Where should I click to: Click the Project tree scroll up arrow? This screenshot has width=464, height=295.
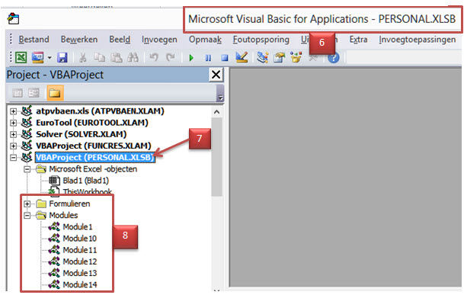tap(216, 112)
